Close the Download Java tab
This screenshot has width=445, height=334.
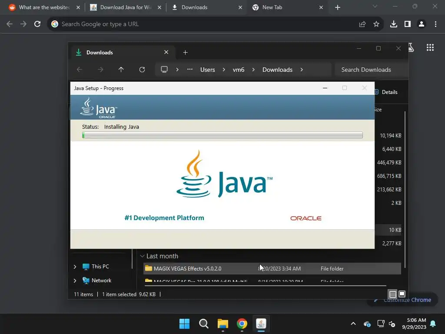point(159,7)
